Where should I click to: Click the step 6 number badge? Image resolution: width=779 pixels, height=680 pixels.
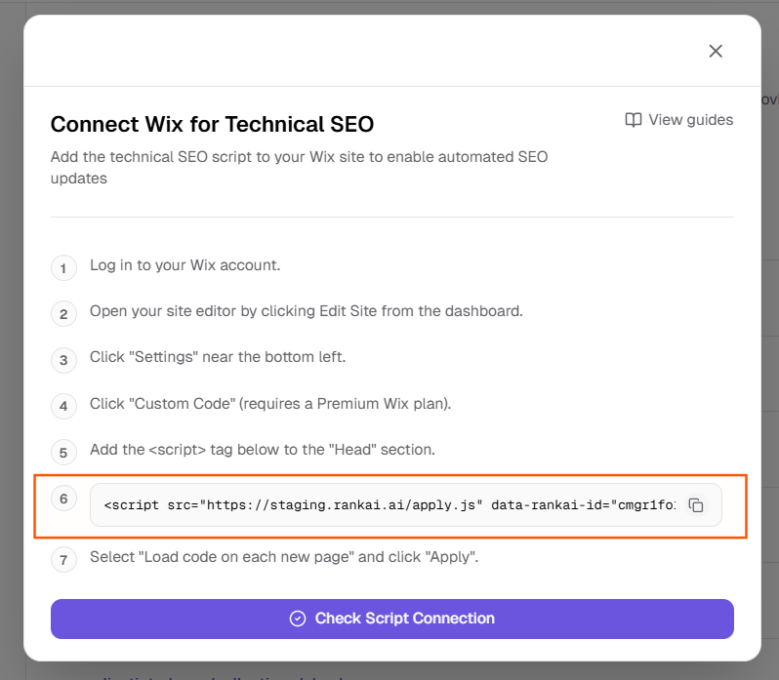coord(63,499)
